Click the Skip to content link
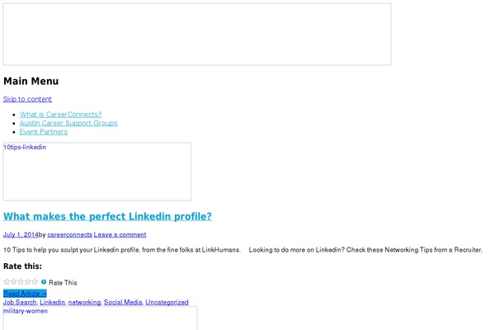The width and height of the screenshot is (495, 330). (x=27, y=99)
